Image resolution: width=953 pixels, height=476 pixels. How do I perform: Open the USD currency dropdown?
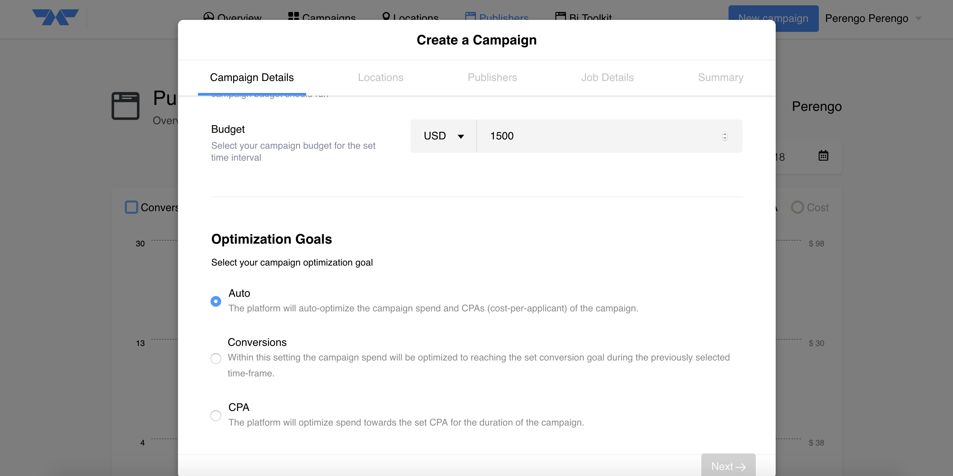point(443,136)
